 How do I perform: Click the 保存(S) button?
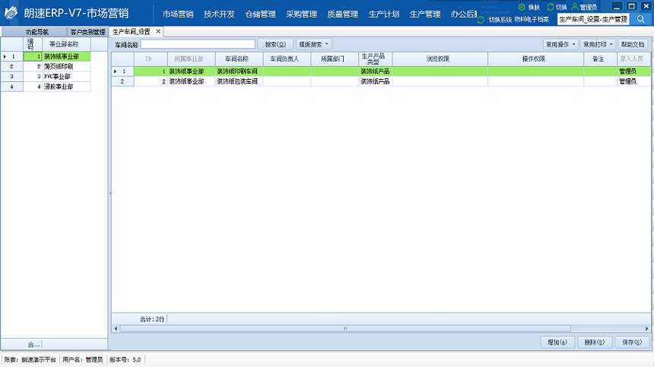632,343
